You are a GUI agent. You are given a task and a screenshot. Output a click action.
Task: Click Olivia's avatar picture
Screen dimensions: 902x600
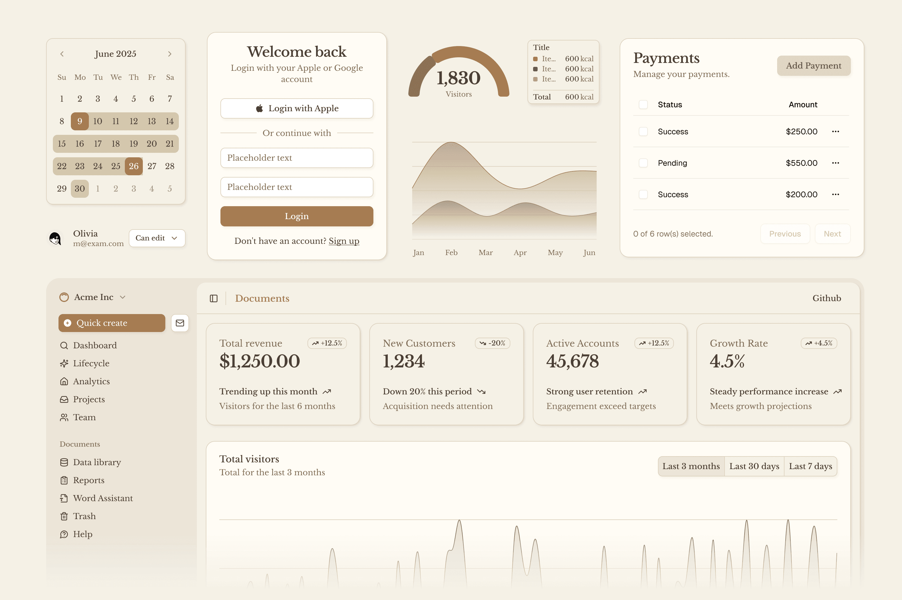(x=56, y=238)
